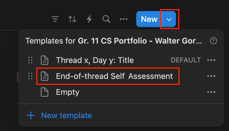Select End-of-thread Self Assessment template
This screenshot has width=229, height=131.
pos(114,76)
